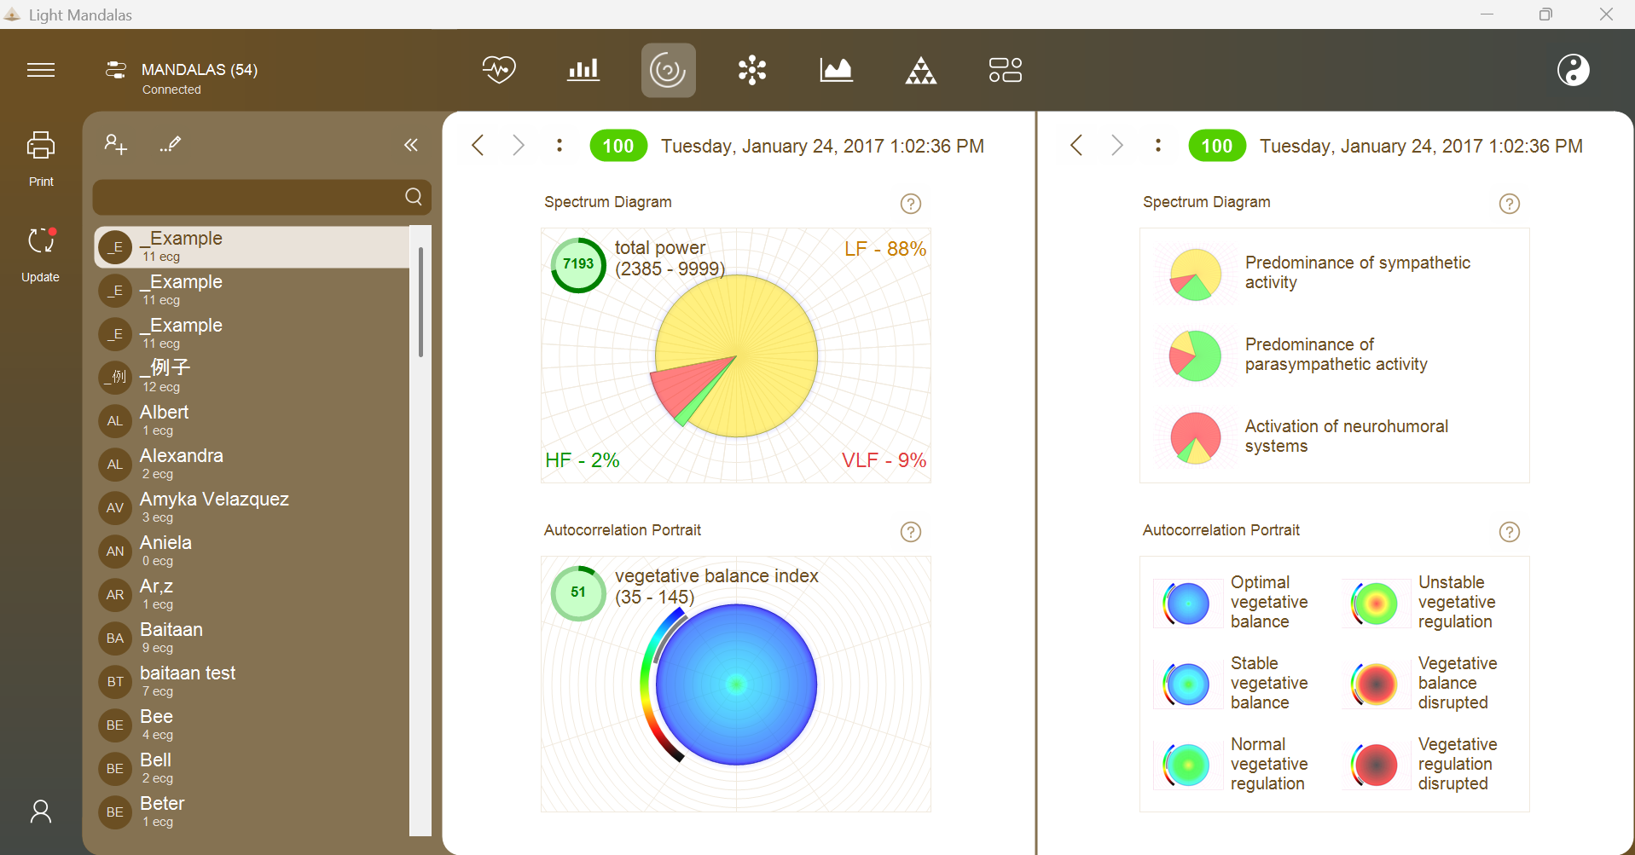Open the heart rate pulse view
This screenshot has width=1635, height=855.
(x=499, y=70)
